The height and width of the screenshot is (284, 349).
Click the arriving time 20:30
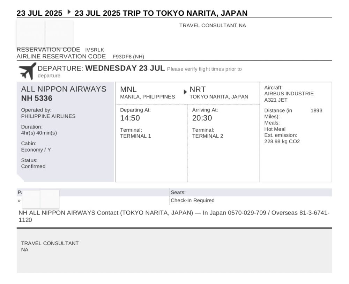(202, 118)
